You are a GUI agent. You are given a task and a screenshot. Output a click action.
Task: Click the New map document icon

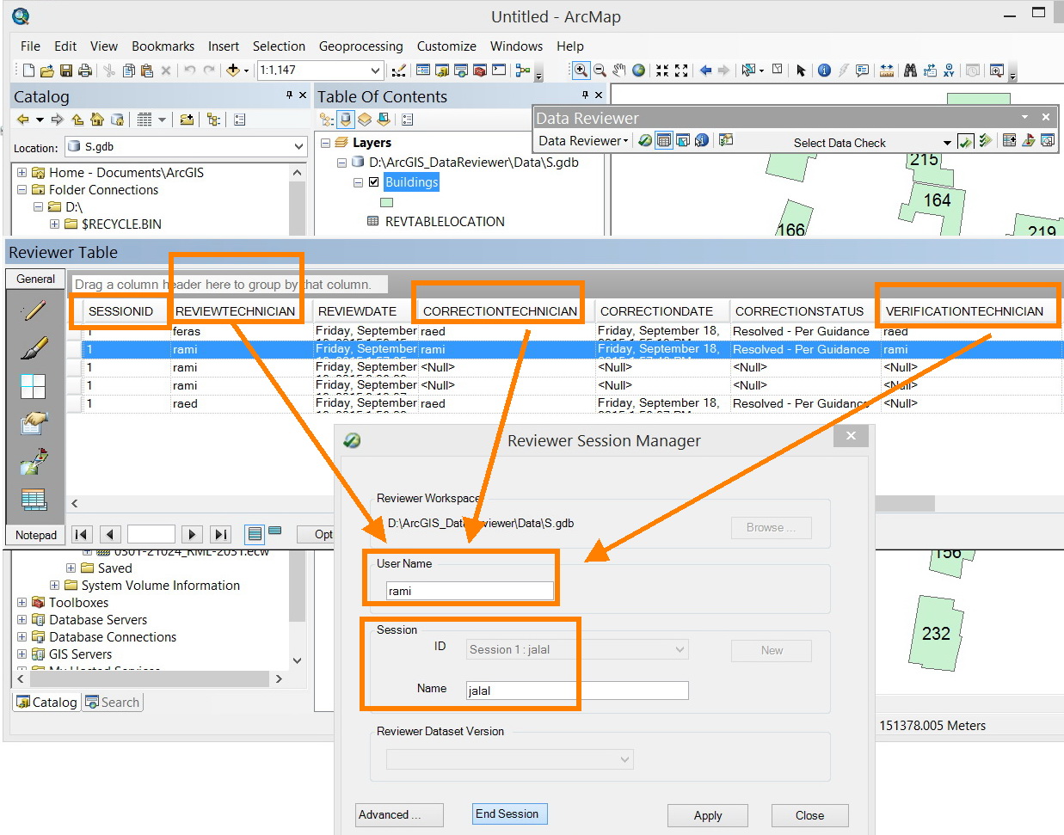click(28, 71)
